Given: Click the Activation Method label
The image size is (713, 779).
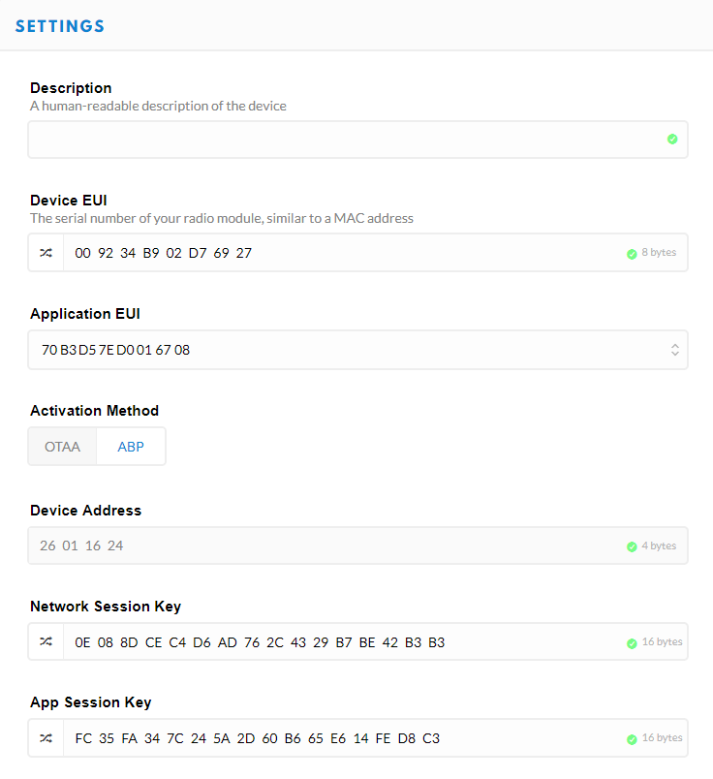Looking at the screenshot, I should 94,411.
